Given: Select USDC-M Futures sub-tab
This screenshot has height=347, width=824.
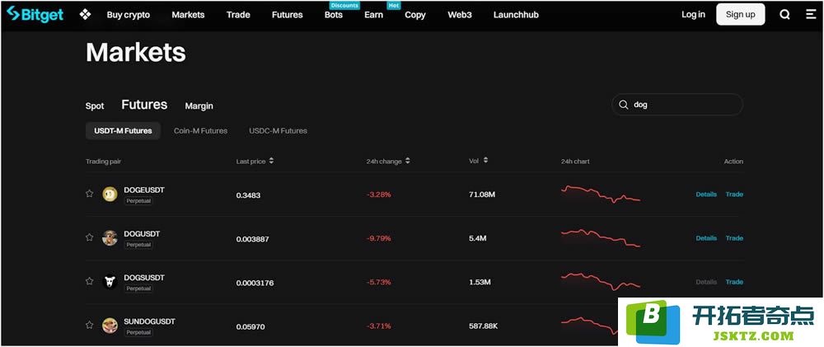Looking at the screenshot, I should pyautogui.click(x=278, y=130).
